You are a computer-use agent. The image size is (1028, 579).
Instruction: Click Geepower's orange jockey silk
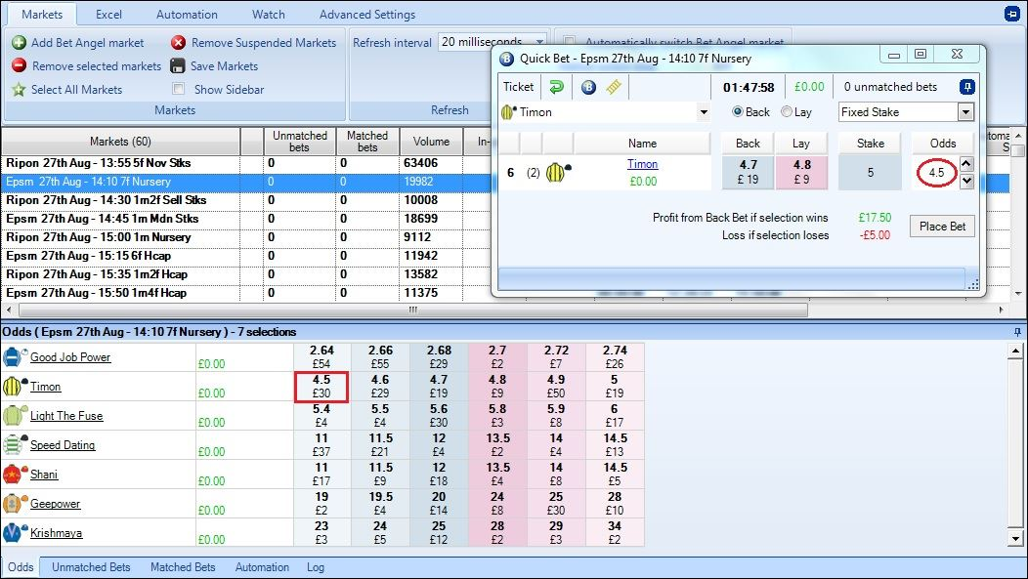tap(15, 503)
